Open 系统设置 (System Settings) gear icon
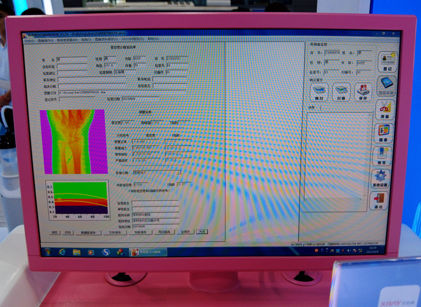Viewport: 421px width, 307px height. 381,179
